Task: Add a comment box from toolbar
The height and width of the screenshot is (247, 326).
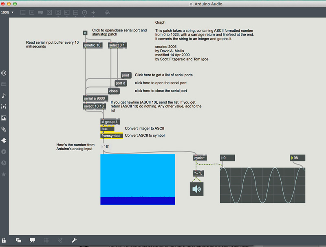Action: 40,13
